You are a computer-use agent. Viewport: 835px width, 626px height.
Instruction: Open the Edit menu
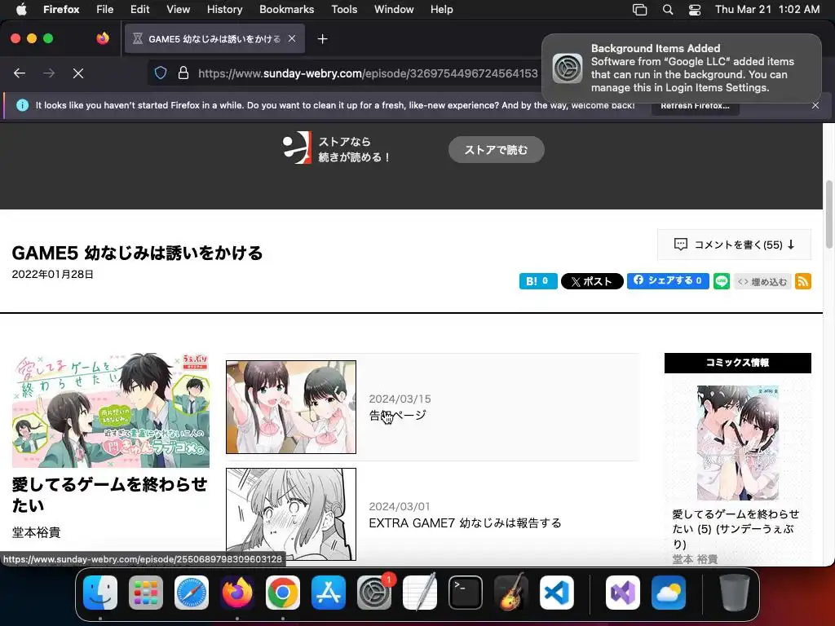coord(139,9)
